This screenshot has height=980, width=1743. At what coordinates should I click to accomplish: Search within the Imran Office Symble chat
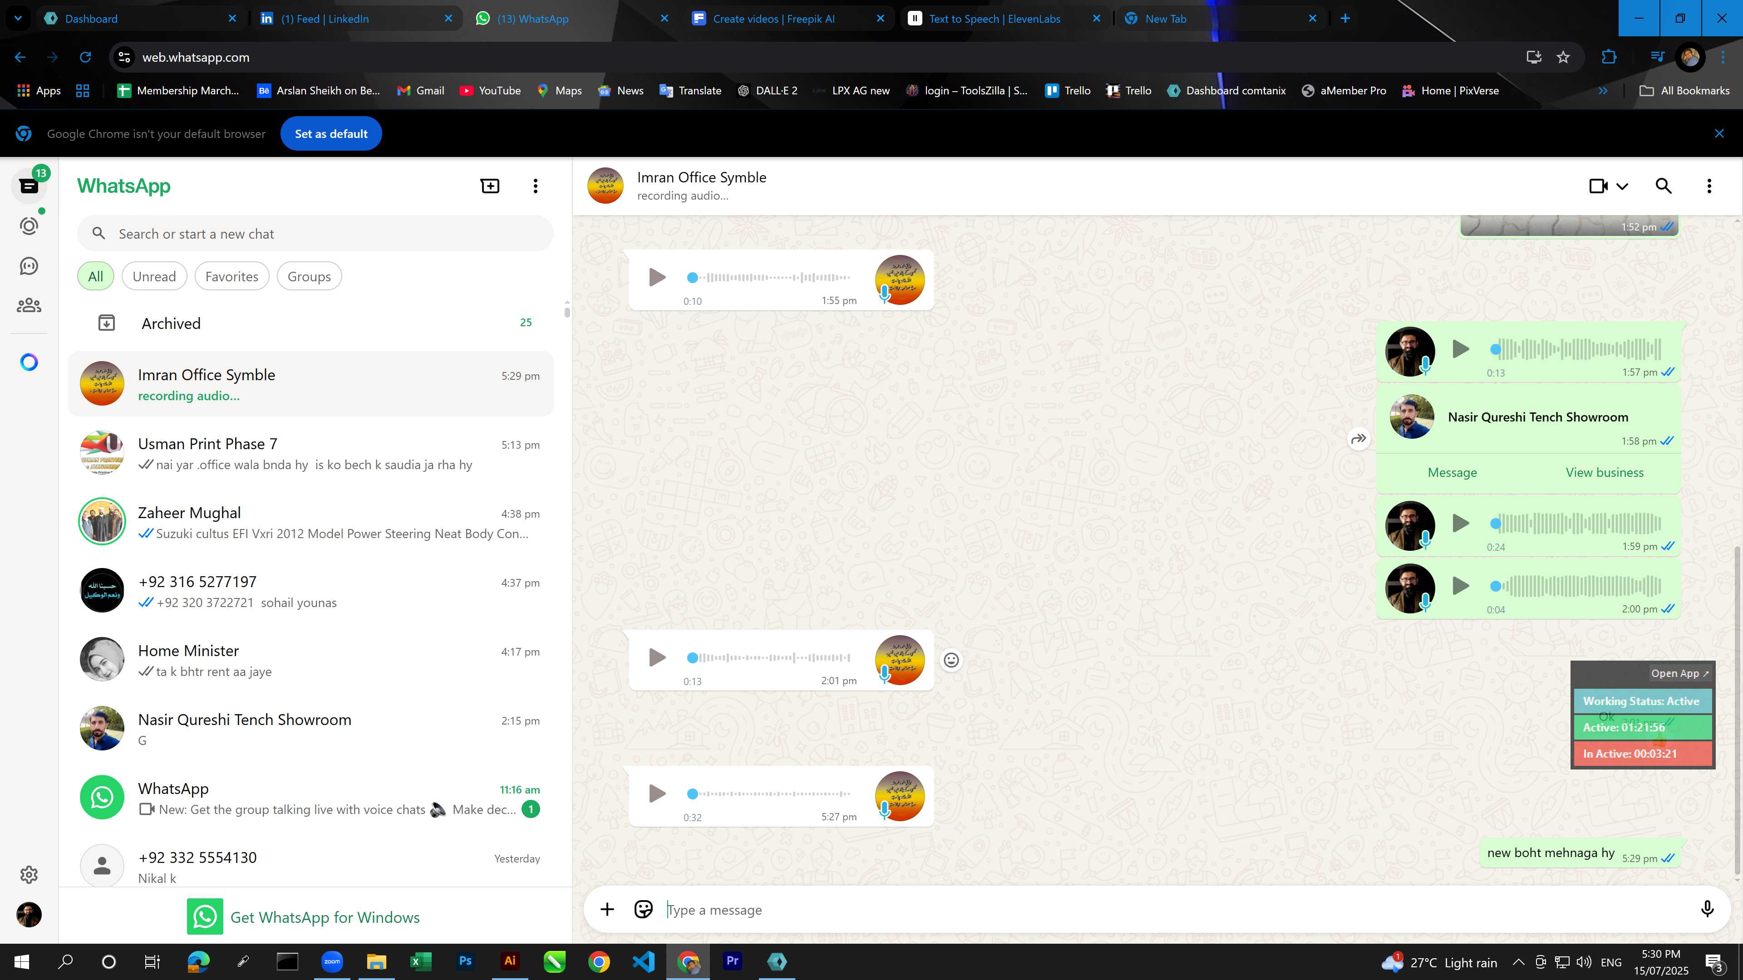point(1664,186)
